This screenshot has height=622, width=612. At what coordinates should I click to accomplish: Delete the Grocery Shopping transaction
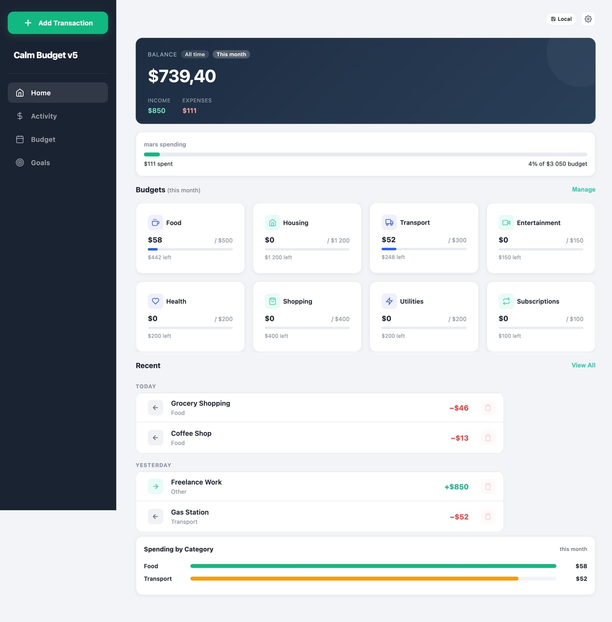tap(488, 407)
